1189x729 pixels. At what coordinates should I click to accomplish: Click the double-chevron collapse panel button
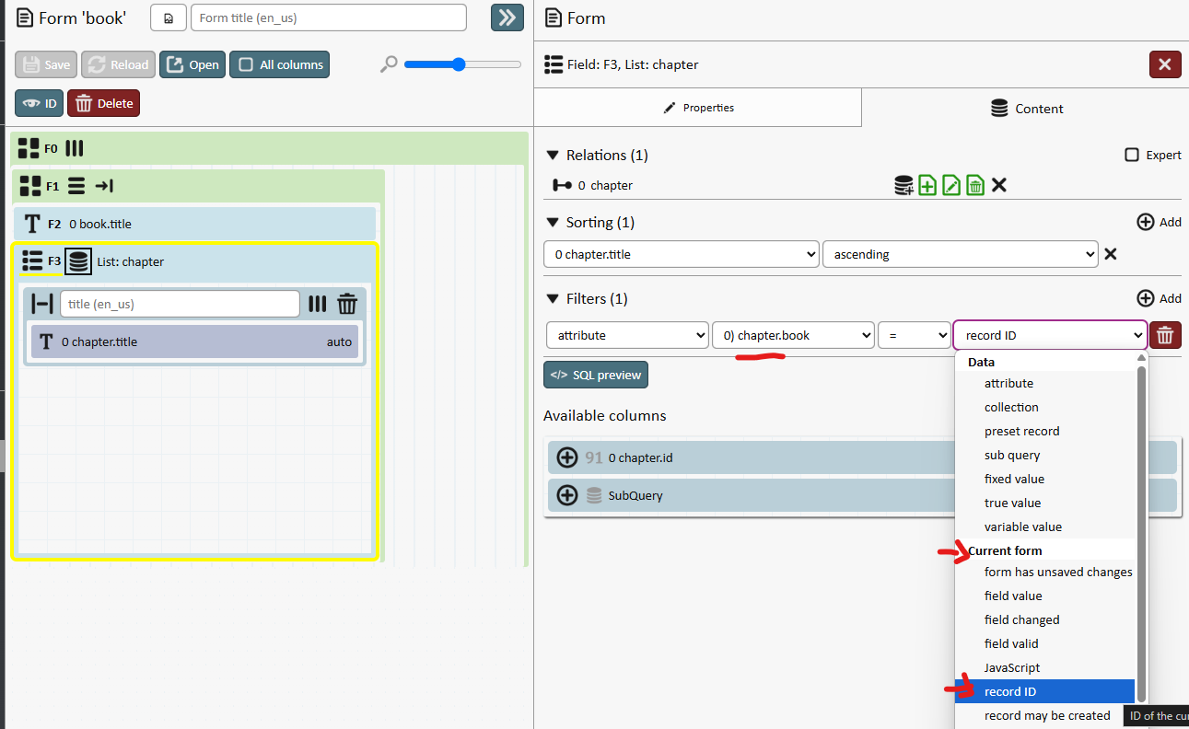(x=507, y=17)
